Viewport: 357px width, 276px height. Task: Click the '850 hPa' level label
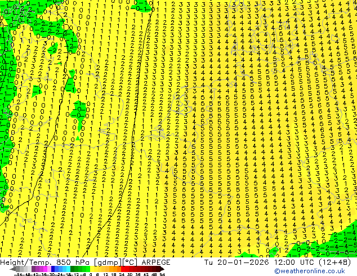click(73, 262)
